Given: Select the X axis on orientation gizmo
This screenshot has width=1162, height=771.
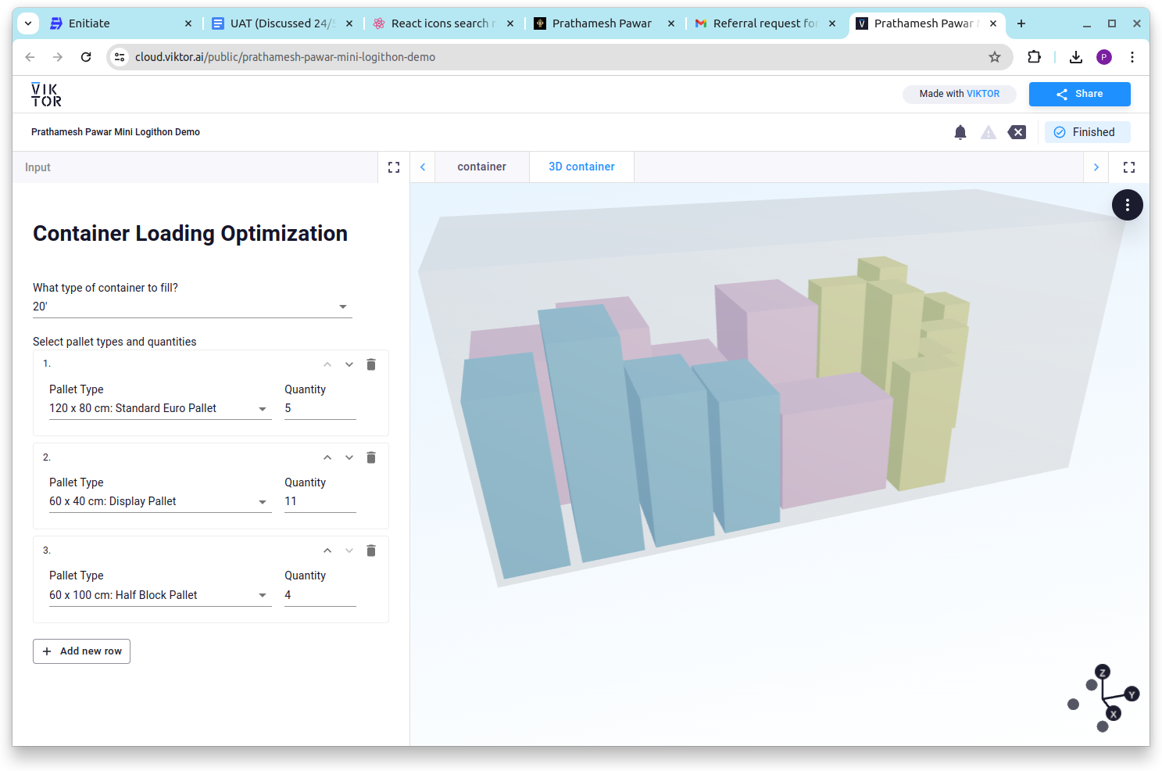Looking at the screenshot, I should point(1114,713).
